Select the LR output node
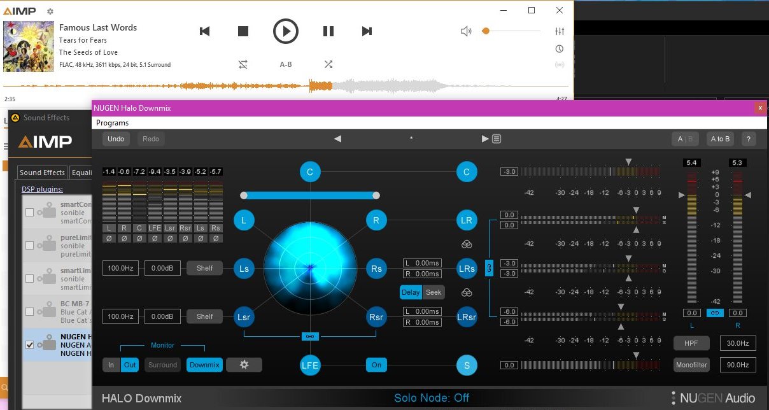Image resolution: width=769 pixels, height=410 pixels. pyautogui.click(x=467, y=220)
